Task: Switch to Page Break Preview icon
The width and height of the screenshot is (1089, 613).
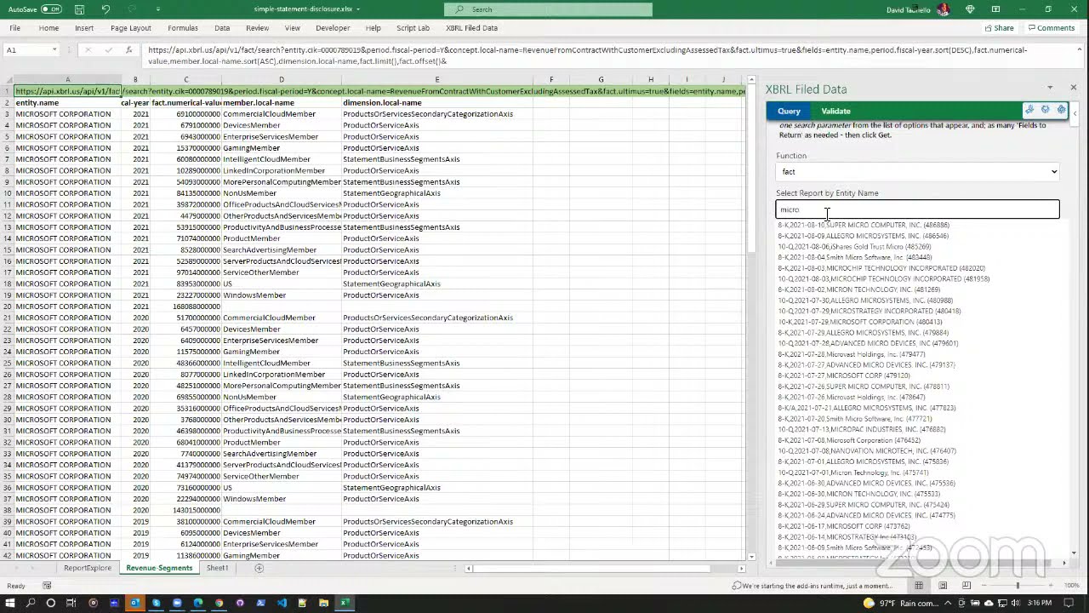Action: (966, 586)
